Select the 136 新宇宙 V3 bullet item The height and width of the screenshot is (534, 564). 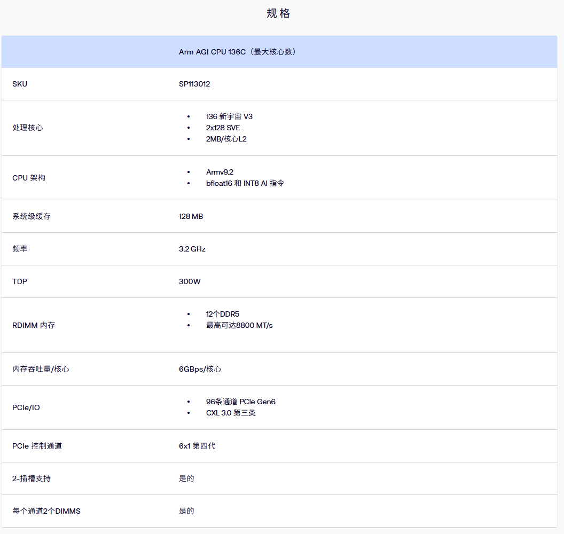[229, 116]
